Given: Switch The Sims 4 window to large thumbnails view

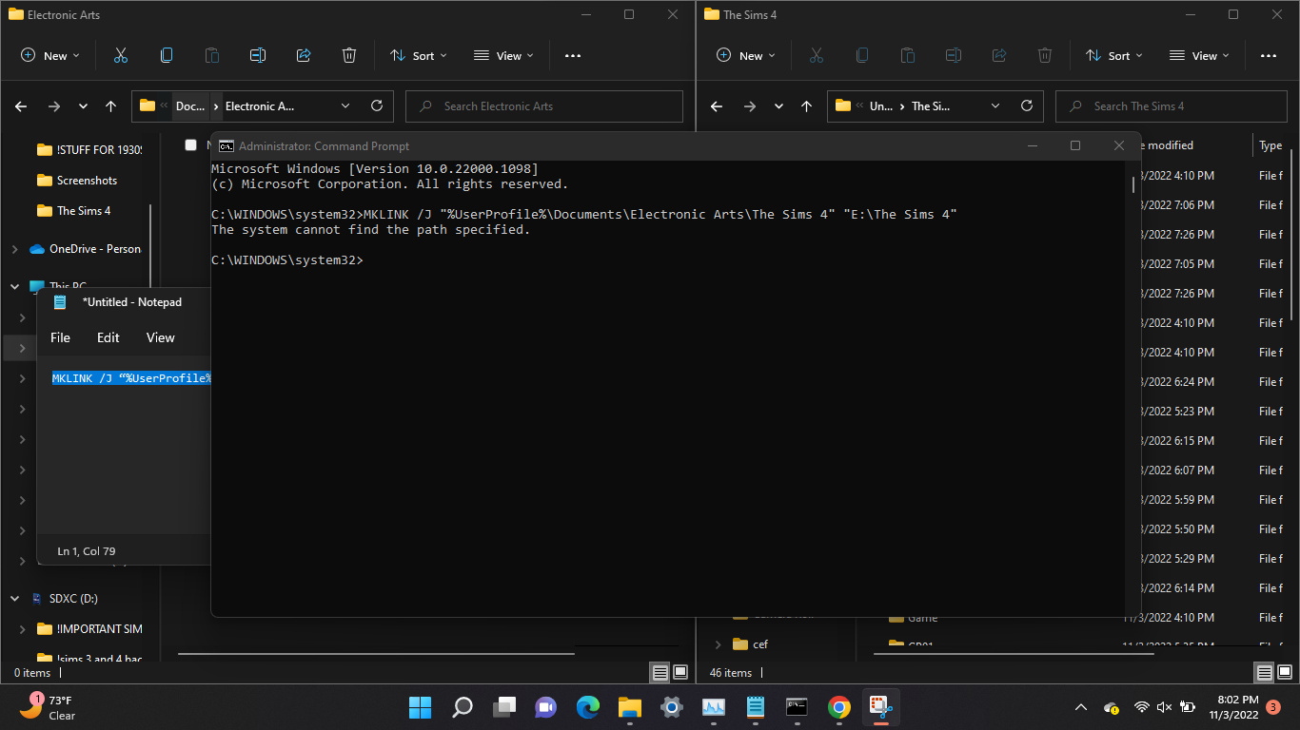Looking at the screenshot, I should pos(1285,672).
